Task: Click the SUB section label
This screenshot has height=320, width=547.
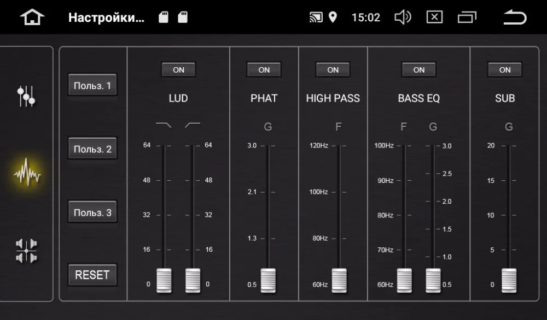Action: (505, 98)
